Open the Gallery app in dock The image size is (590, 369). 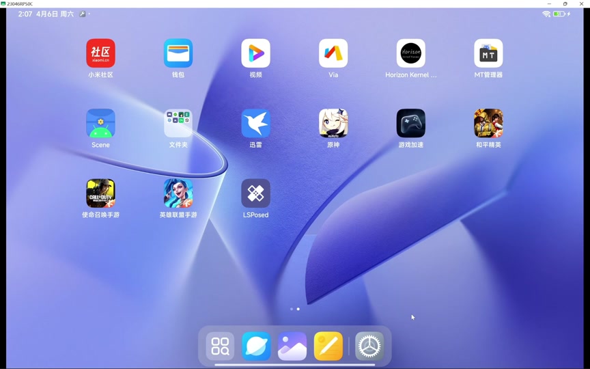tap(292, 346)
